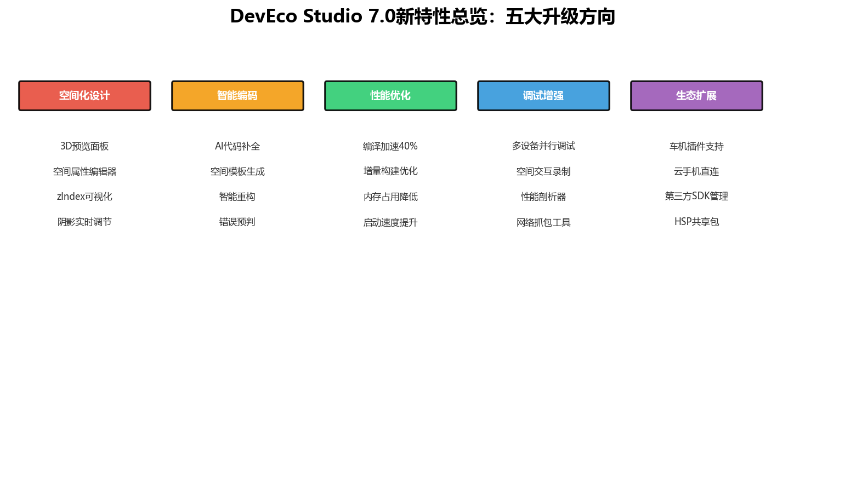Select the green 性能优化 category box
845x496 pixels.
(x=390, y=96)
